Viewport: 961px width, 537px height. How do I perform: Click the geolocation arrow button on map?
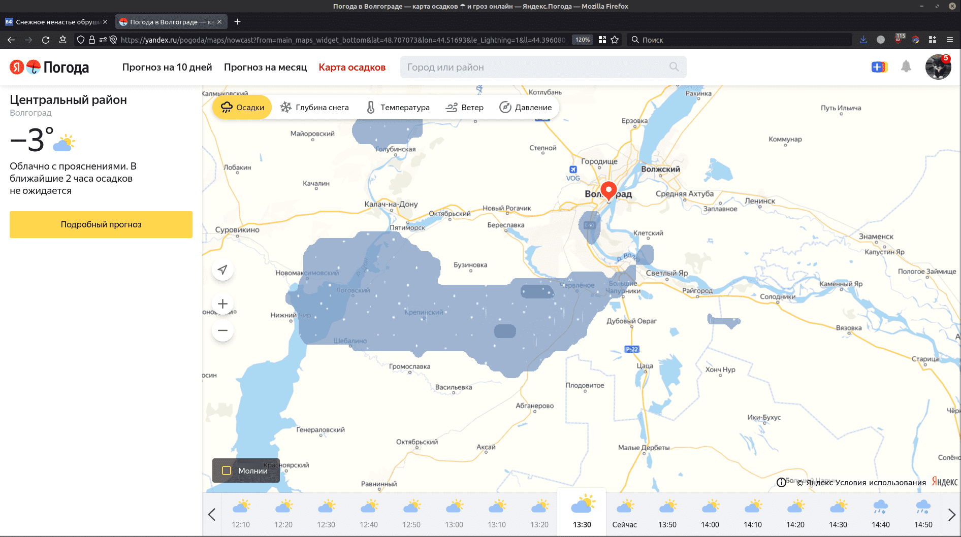(222, 270)
